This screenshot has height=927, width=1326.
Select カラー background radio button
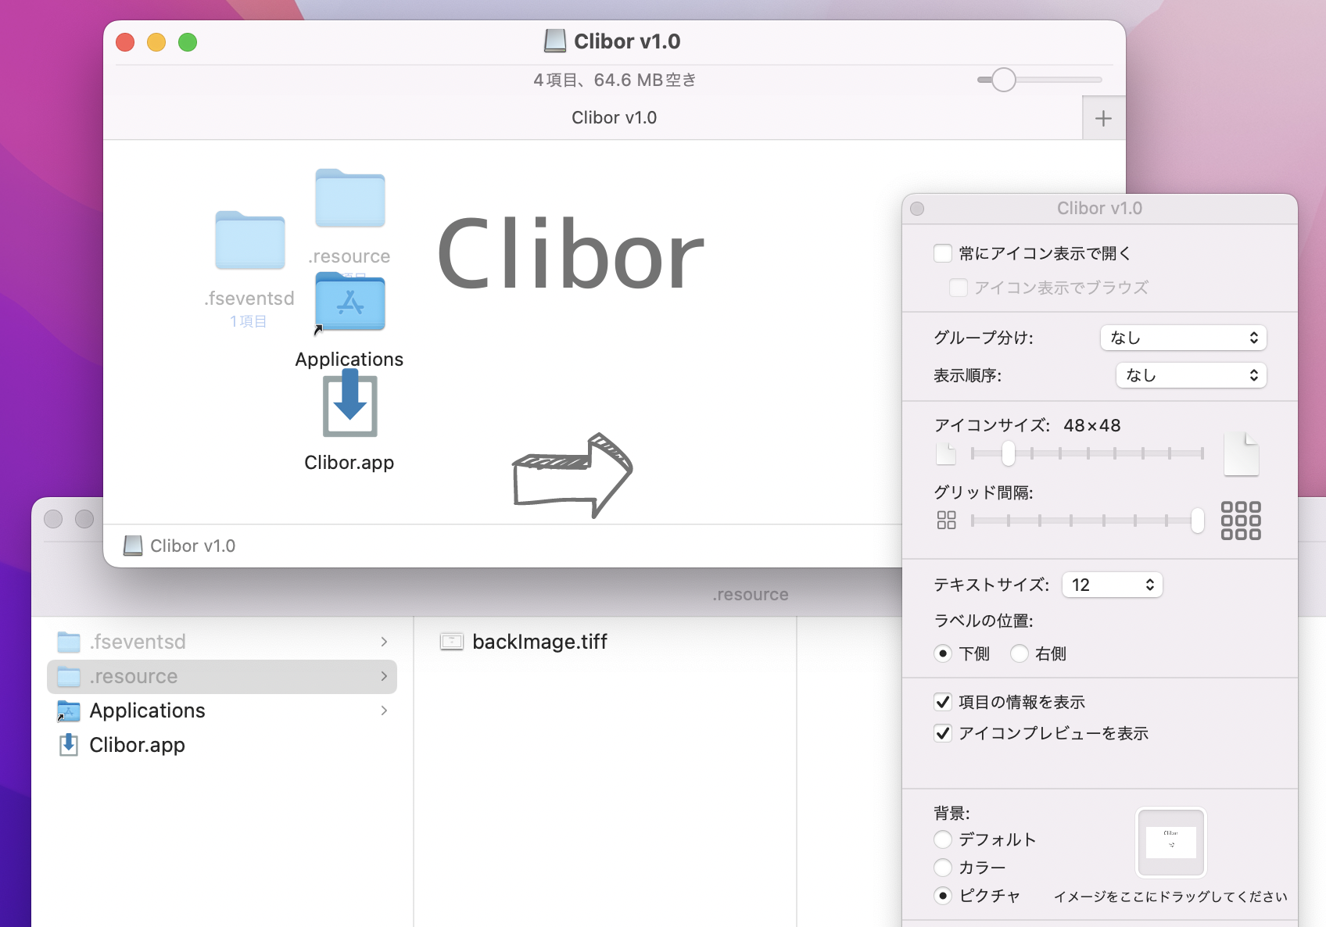pos(943,868)
